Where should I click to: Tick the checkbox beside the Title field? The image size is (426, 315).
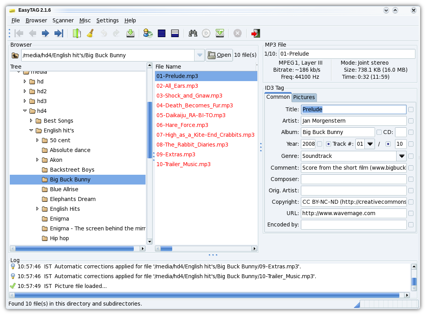pyautogui.click(x=411, y=110)
